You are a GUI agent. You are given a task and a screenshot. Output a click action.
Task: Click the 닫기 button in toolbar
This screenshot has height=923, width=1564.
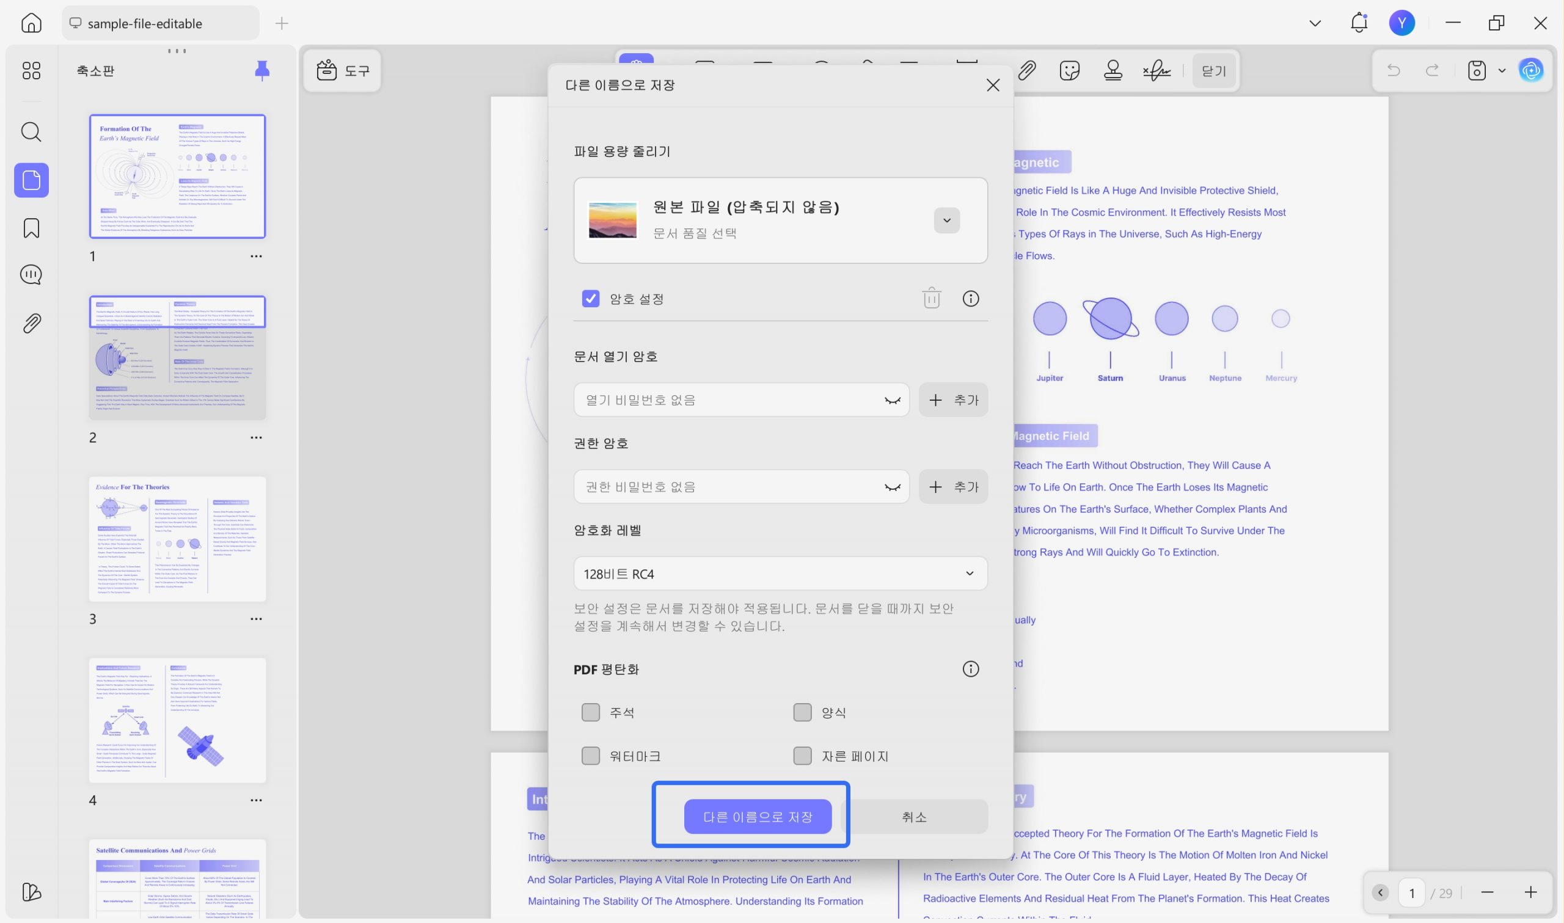coord(1214,71)
